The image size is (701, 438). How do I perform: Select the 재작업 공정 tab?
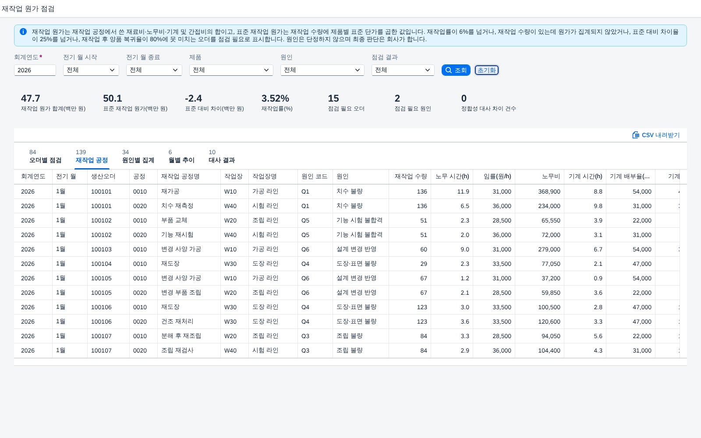pos(92,157)
